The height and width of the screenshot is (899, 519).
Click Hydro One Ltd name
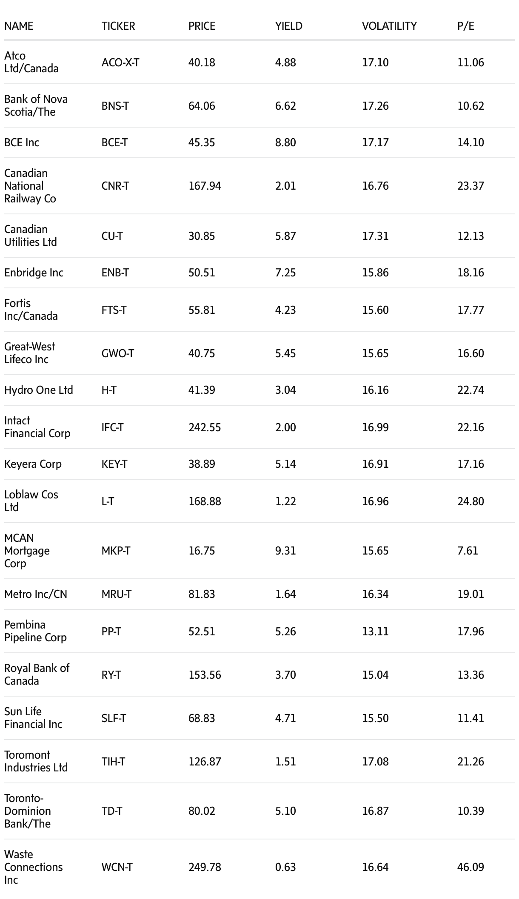coord(39,390)
